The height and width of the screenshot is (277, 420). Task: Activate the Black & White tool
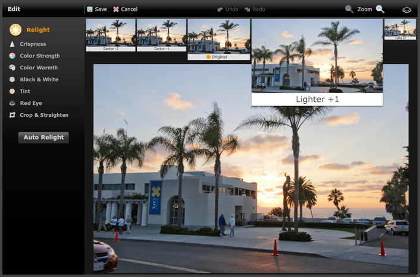coord(39,79)
